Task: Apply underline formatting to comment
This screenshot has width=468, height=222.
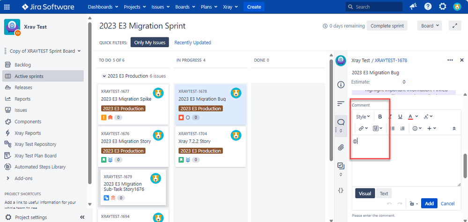Action: (x=400, y=117)
